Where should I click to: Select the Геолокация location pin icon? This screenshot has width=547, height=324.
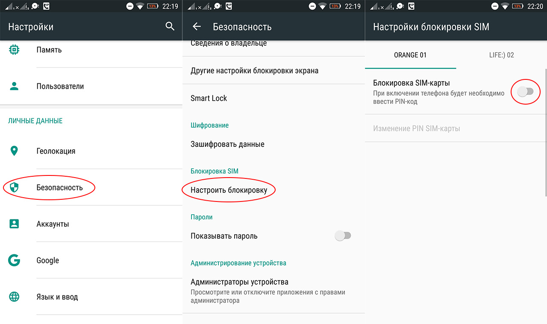(14, 151)
